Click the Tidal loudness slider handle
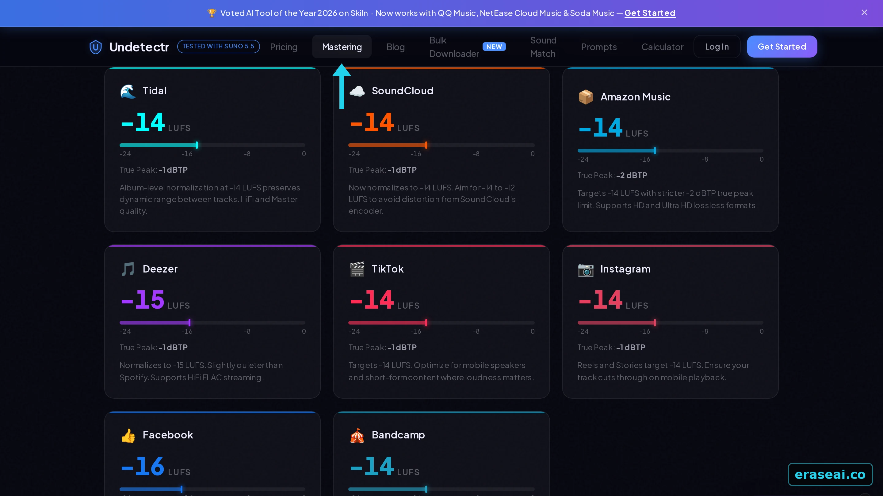This screenshot has width=883, height=496. tap(197, 145)
